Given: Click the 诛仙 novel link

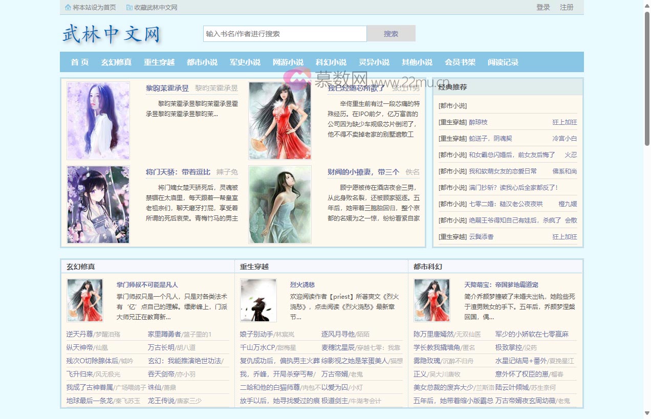Looking at the screenshot, I should pyautogui.click(x=154, y=388).
